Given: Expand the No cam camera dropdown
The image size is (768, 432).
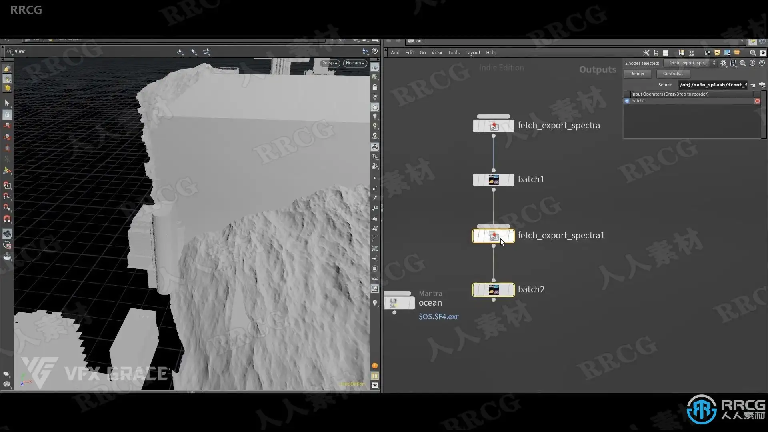Looking at the screenshot, I should (355, 63).
